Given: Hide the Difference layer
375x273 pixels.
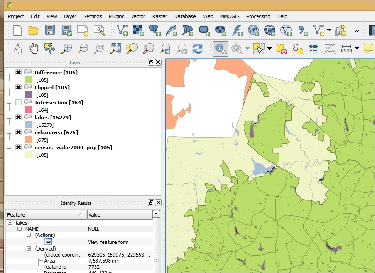Looking at the screenshot, I should tap(18, 73).
